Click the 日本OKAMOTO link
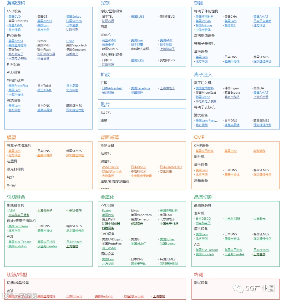This screenshot has width=284, height=301. click(171, 167)
